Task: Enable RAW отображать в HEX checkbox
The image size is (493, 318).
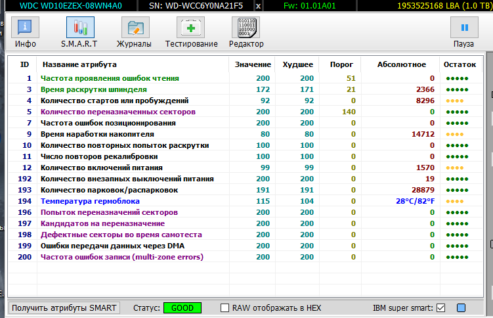Action: point(225,307)
